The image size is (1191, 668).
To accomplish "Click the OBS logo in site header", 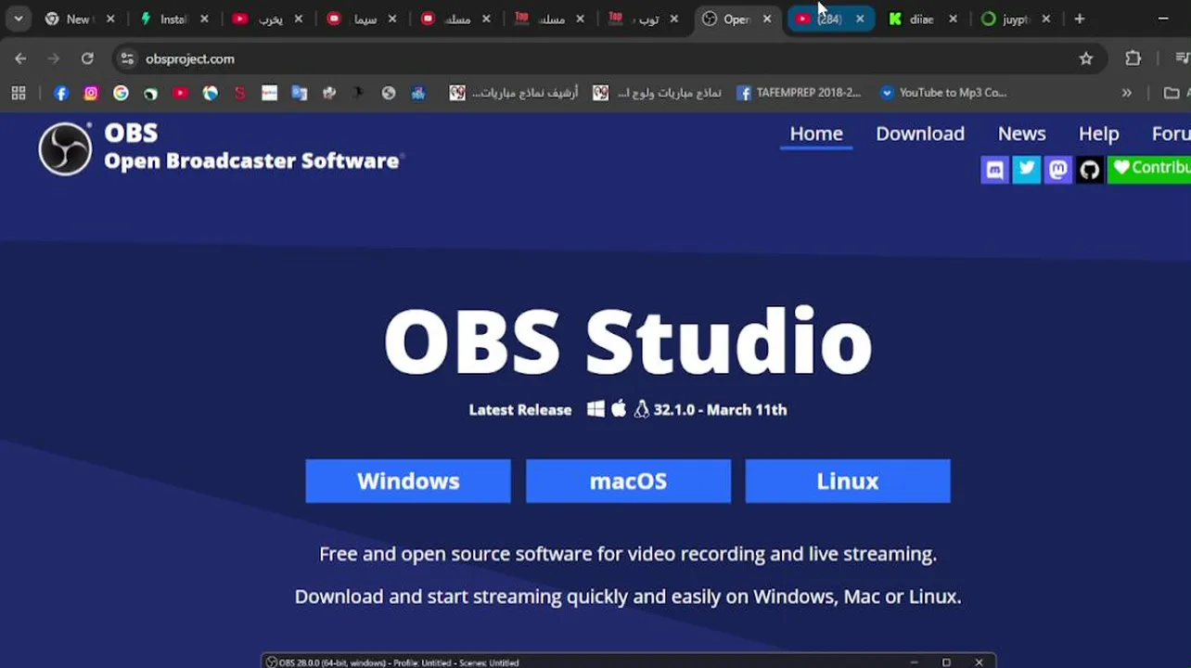I will 65,148.
